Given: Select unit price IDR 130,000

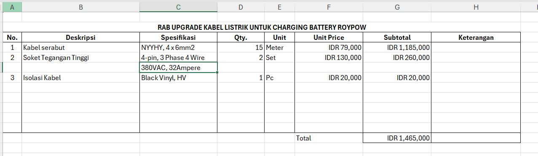Looking at the screenshot, I should click(x=329, y=57).
